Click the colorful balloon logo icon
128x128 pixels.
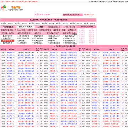click(4, 8)
